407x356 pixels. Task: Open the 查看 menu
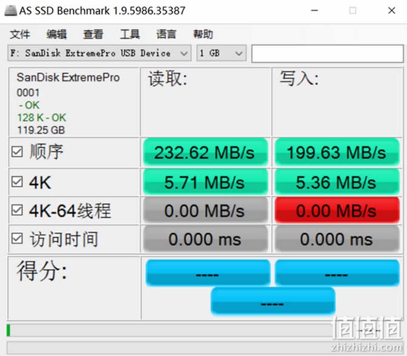(93, 35)
